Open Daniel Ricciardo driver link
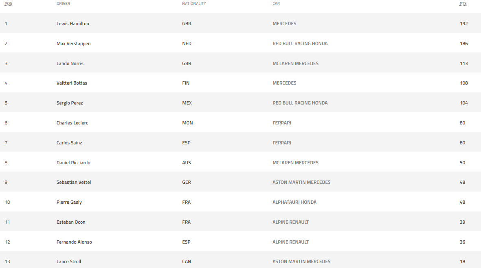The height and width of the screenshot is (268, 481). click(73, 163)
